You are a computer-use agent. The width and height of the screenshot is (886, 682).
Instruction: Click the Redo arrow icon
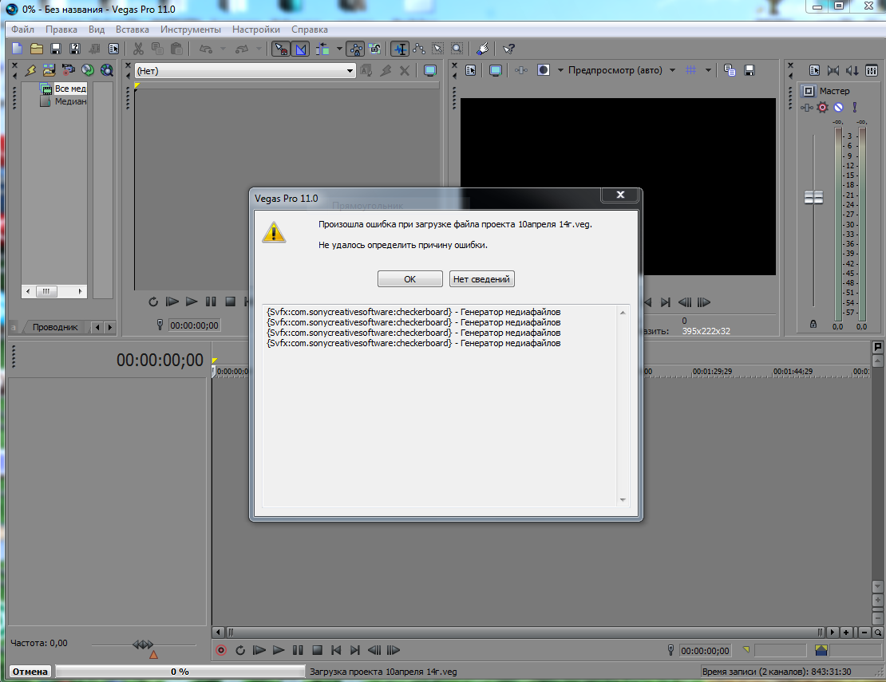(242, 49)
